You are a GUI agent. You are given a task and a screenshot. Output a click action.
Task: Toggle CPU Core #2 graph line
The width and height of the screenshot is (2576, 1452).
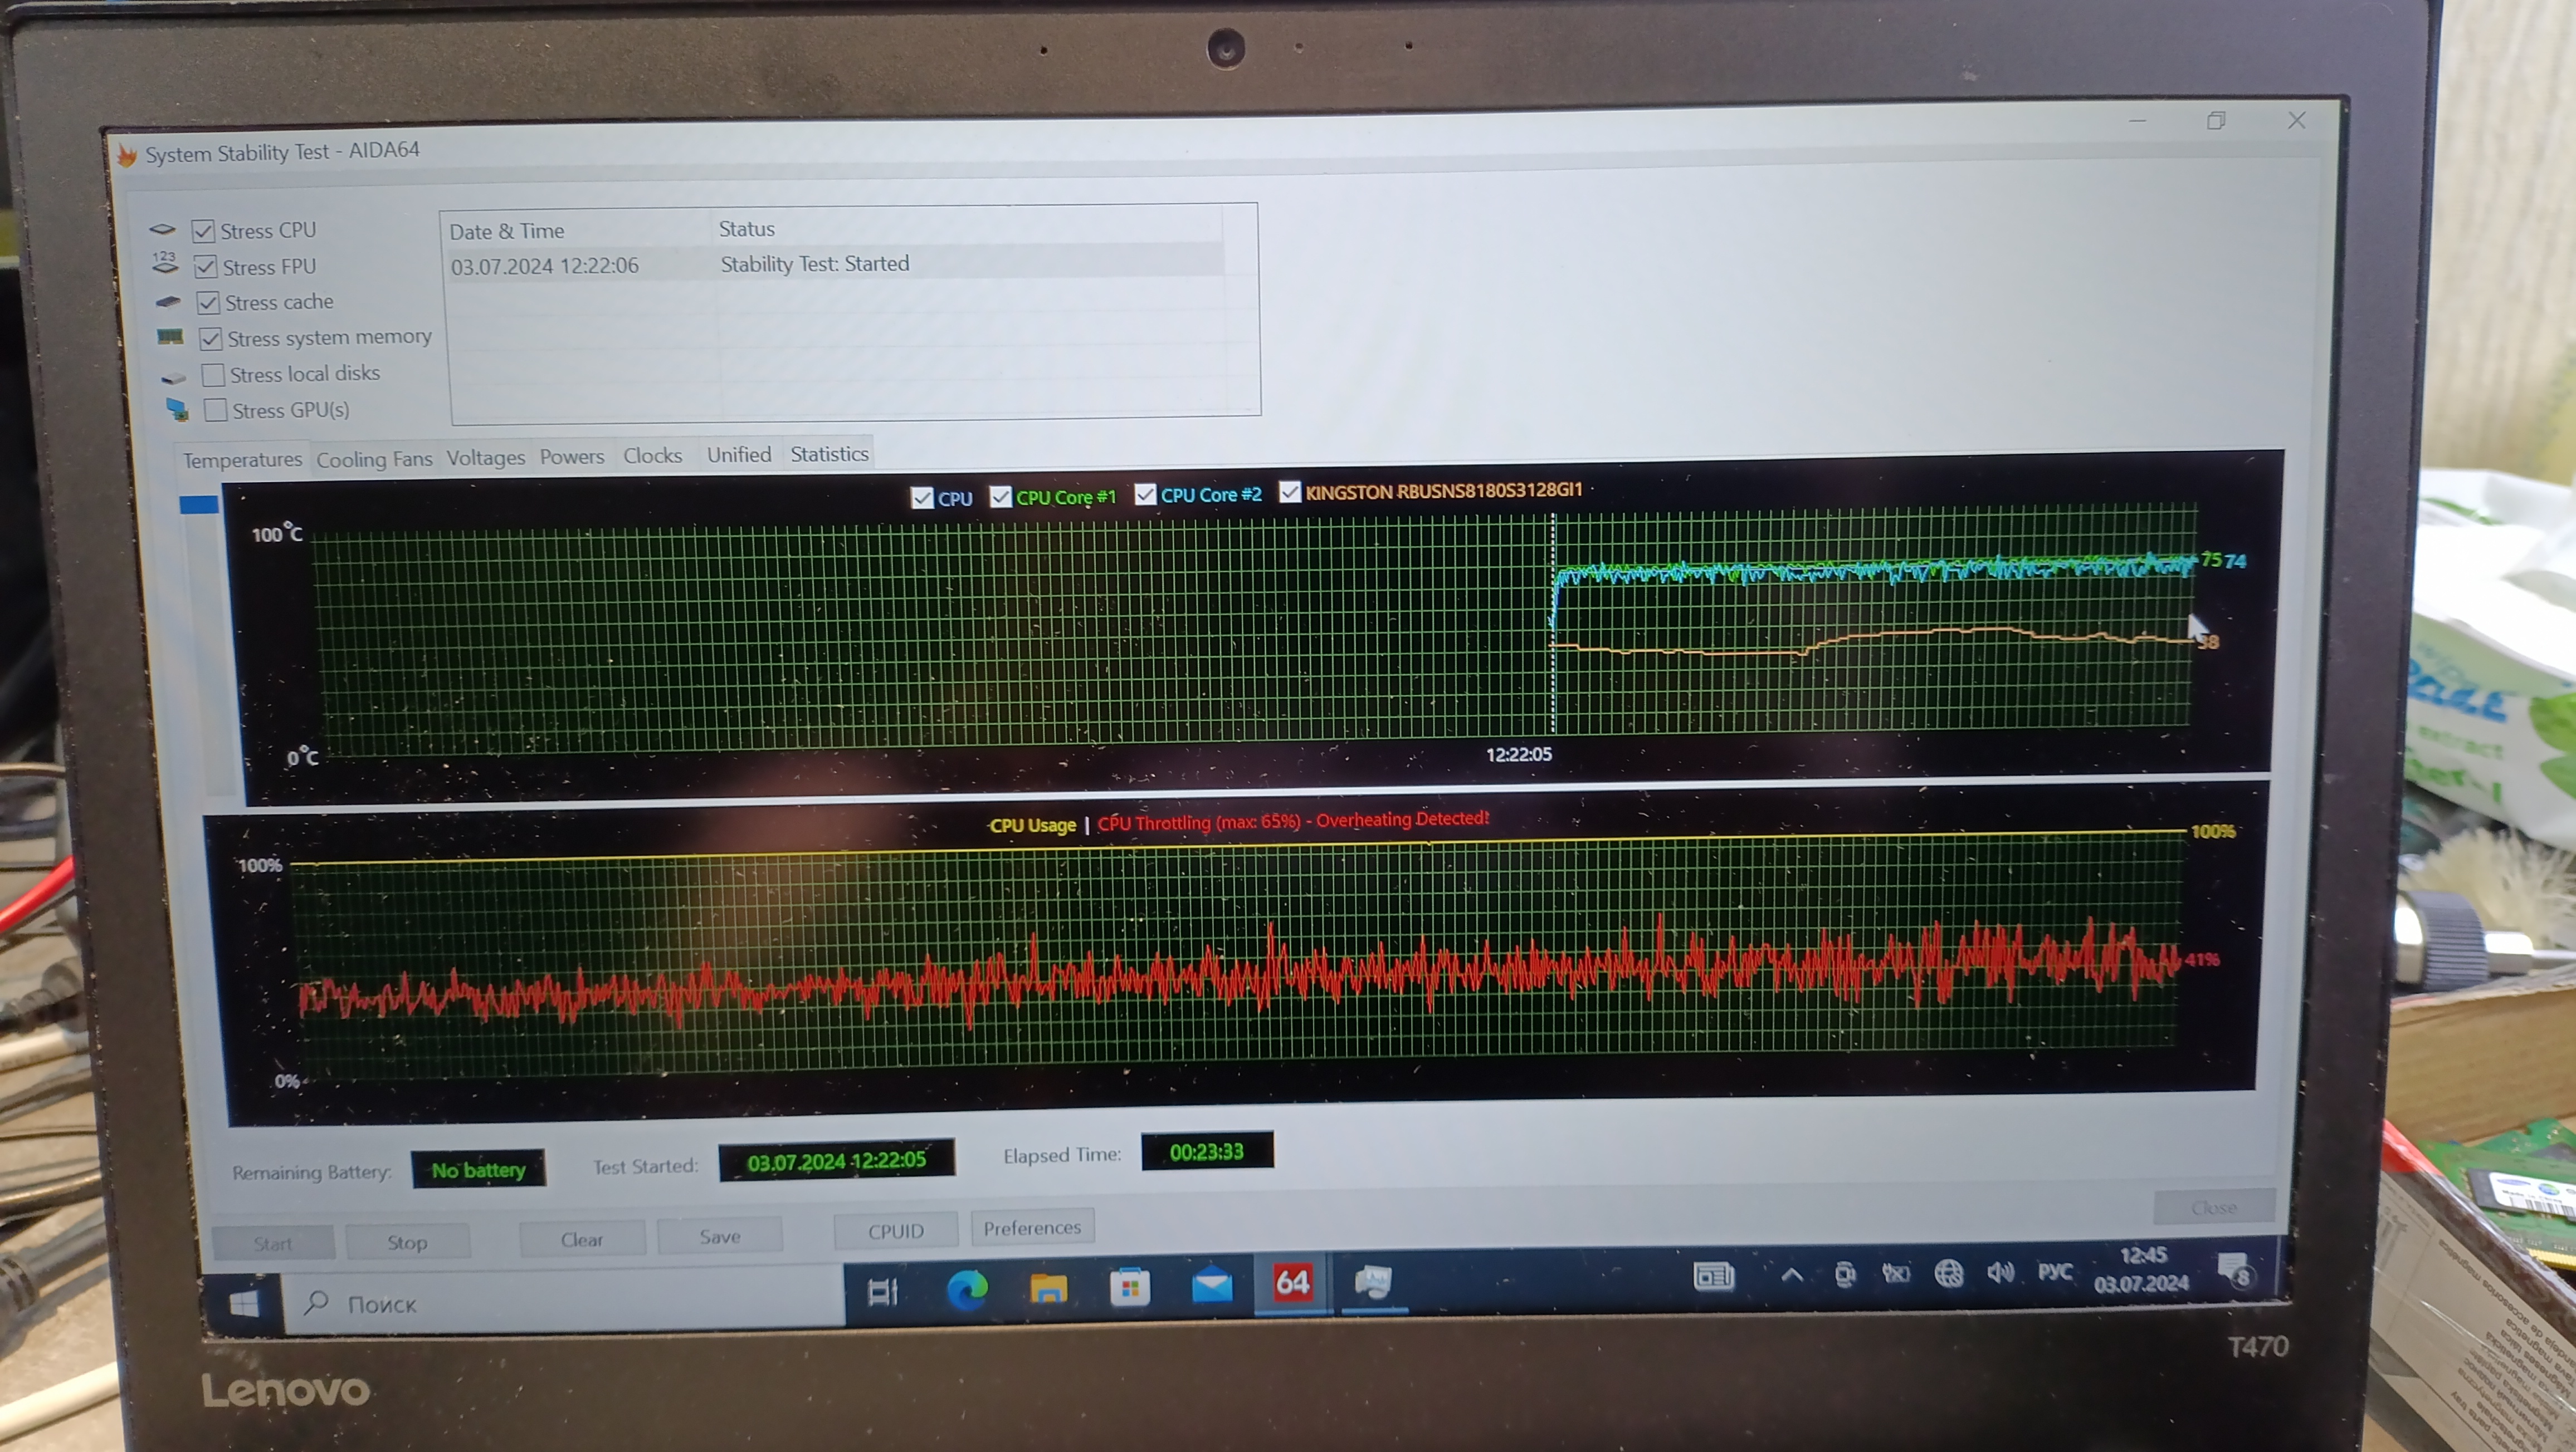pyautogui.click(x=1145, y=494)
